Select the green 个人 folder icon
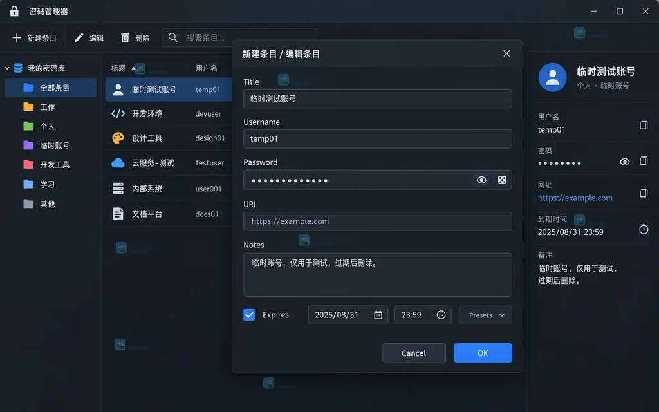This screenshot has width=659, height=412. [28, 126]
